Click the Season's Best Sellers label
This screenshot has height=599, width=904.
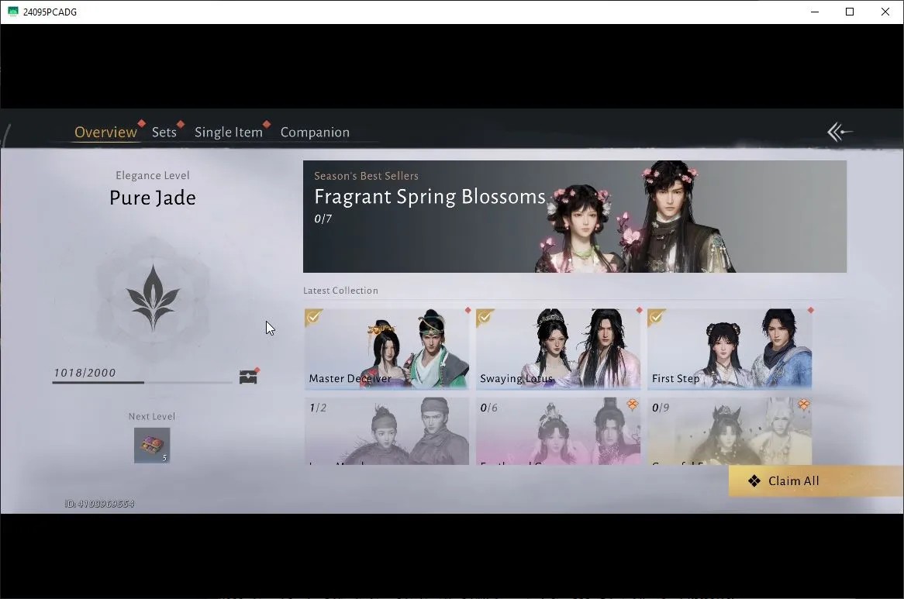(366, 176)
